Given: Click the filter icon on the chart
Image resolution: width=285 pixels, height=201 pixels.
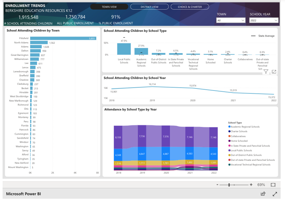Looking at the screenshot, I should 266,72.
